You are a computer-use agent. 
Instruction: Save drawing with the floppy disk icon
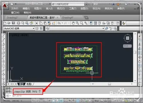(x=13, y=23)
